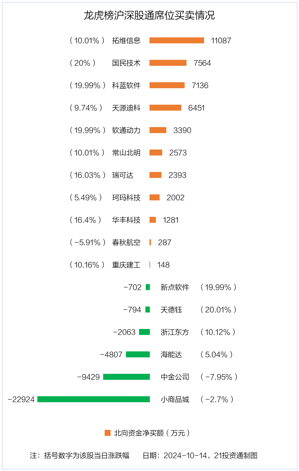Screen dimensions: 299x471
Task: Select the 软通动力 orange bar
Action: (158, 130)
